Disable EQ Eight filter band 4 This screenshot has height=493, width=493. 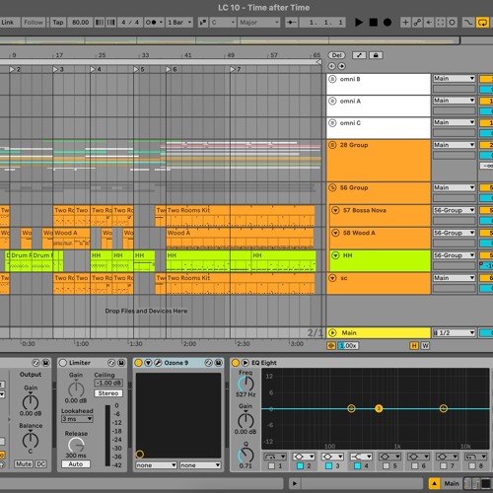(x=357, y=465)
